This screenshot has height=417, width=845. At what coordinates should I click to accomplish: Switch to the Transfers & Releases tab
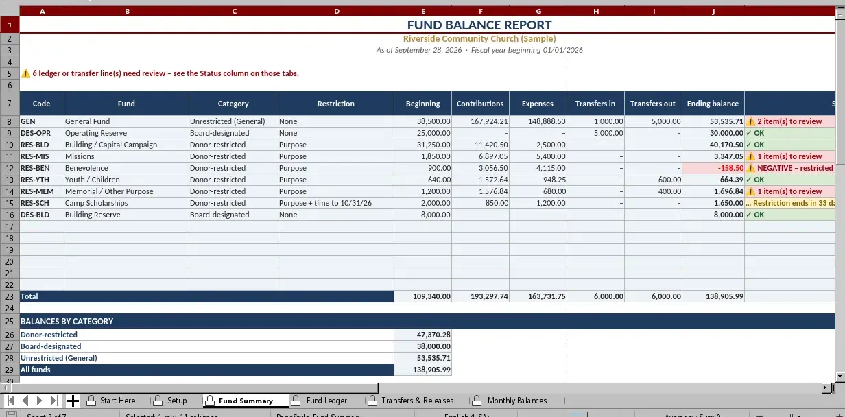click(417, 401)
